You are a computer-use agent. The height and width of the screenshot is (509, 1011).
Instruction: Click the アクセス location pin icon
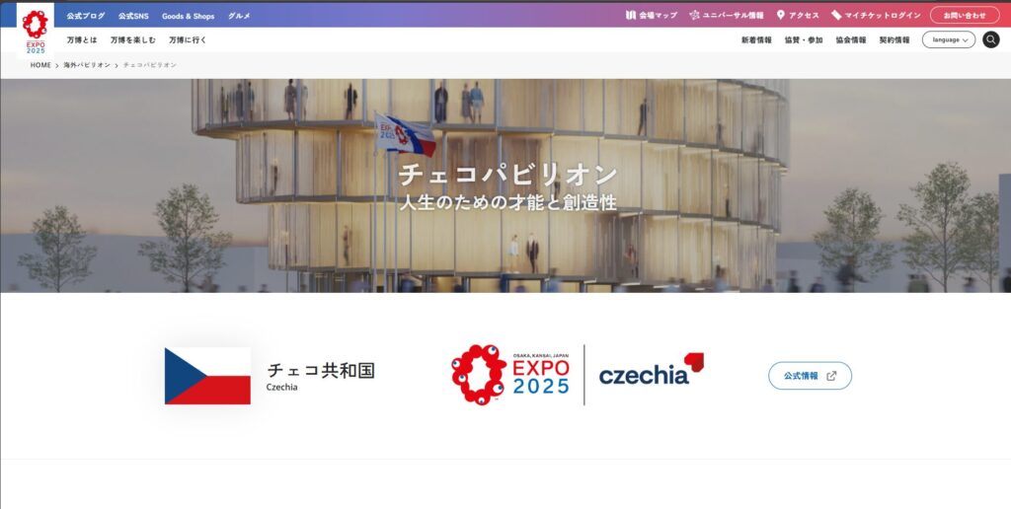click(781, 15)
